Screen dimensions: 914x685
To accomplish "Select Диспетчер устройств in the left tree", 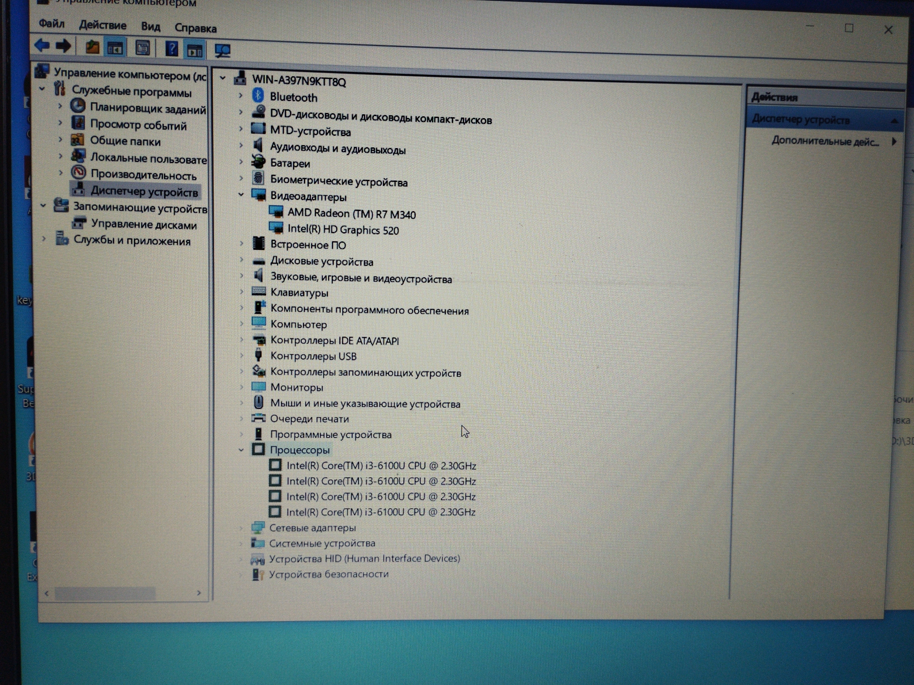I will [x=144, y=192].
